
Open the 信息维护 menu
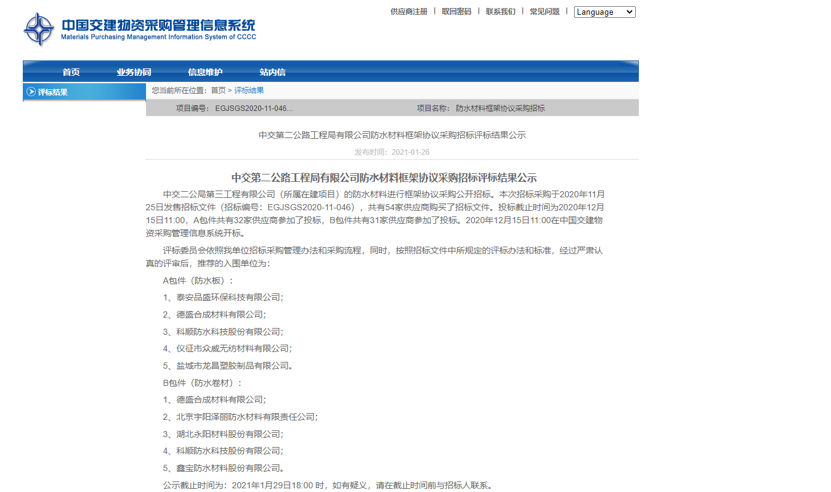(205, 72)
